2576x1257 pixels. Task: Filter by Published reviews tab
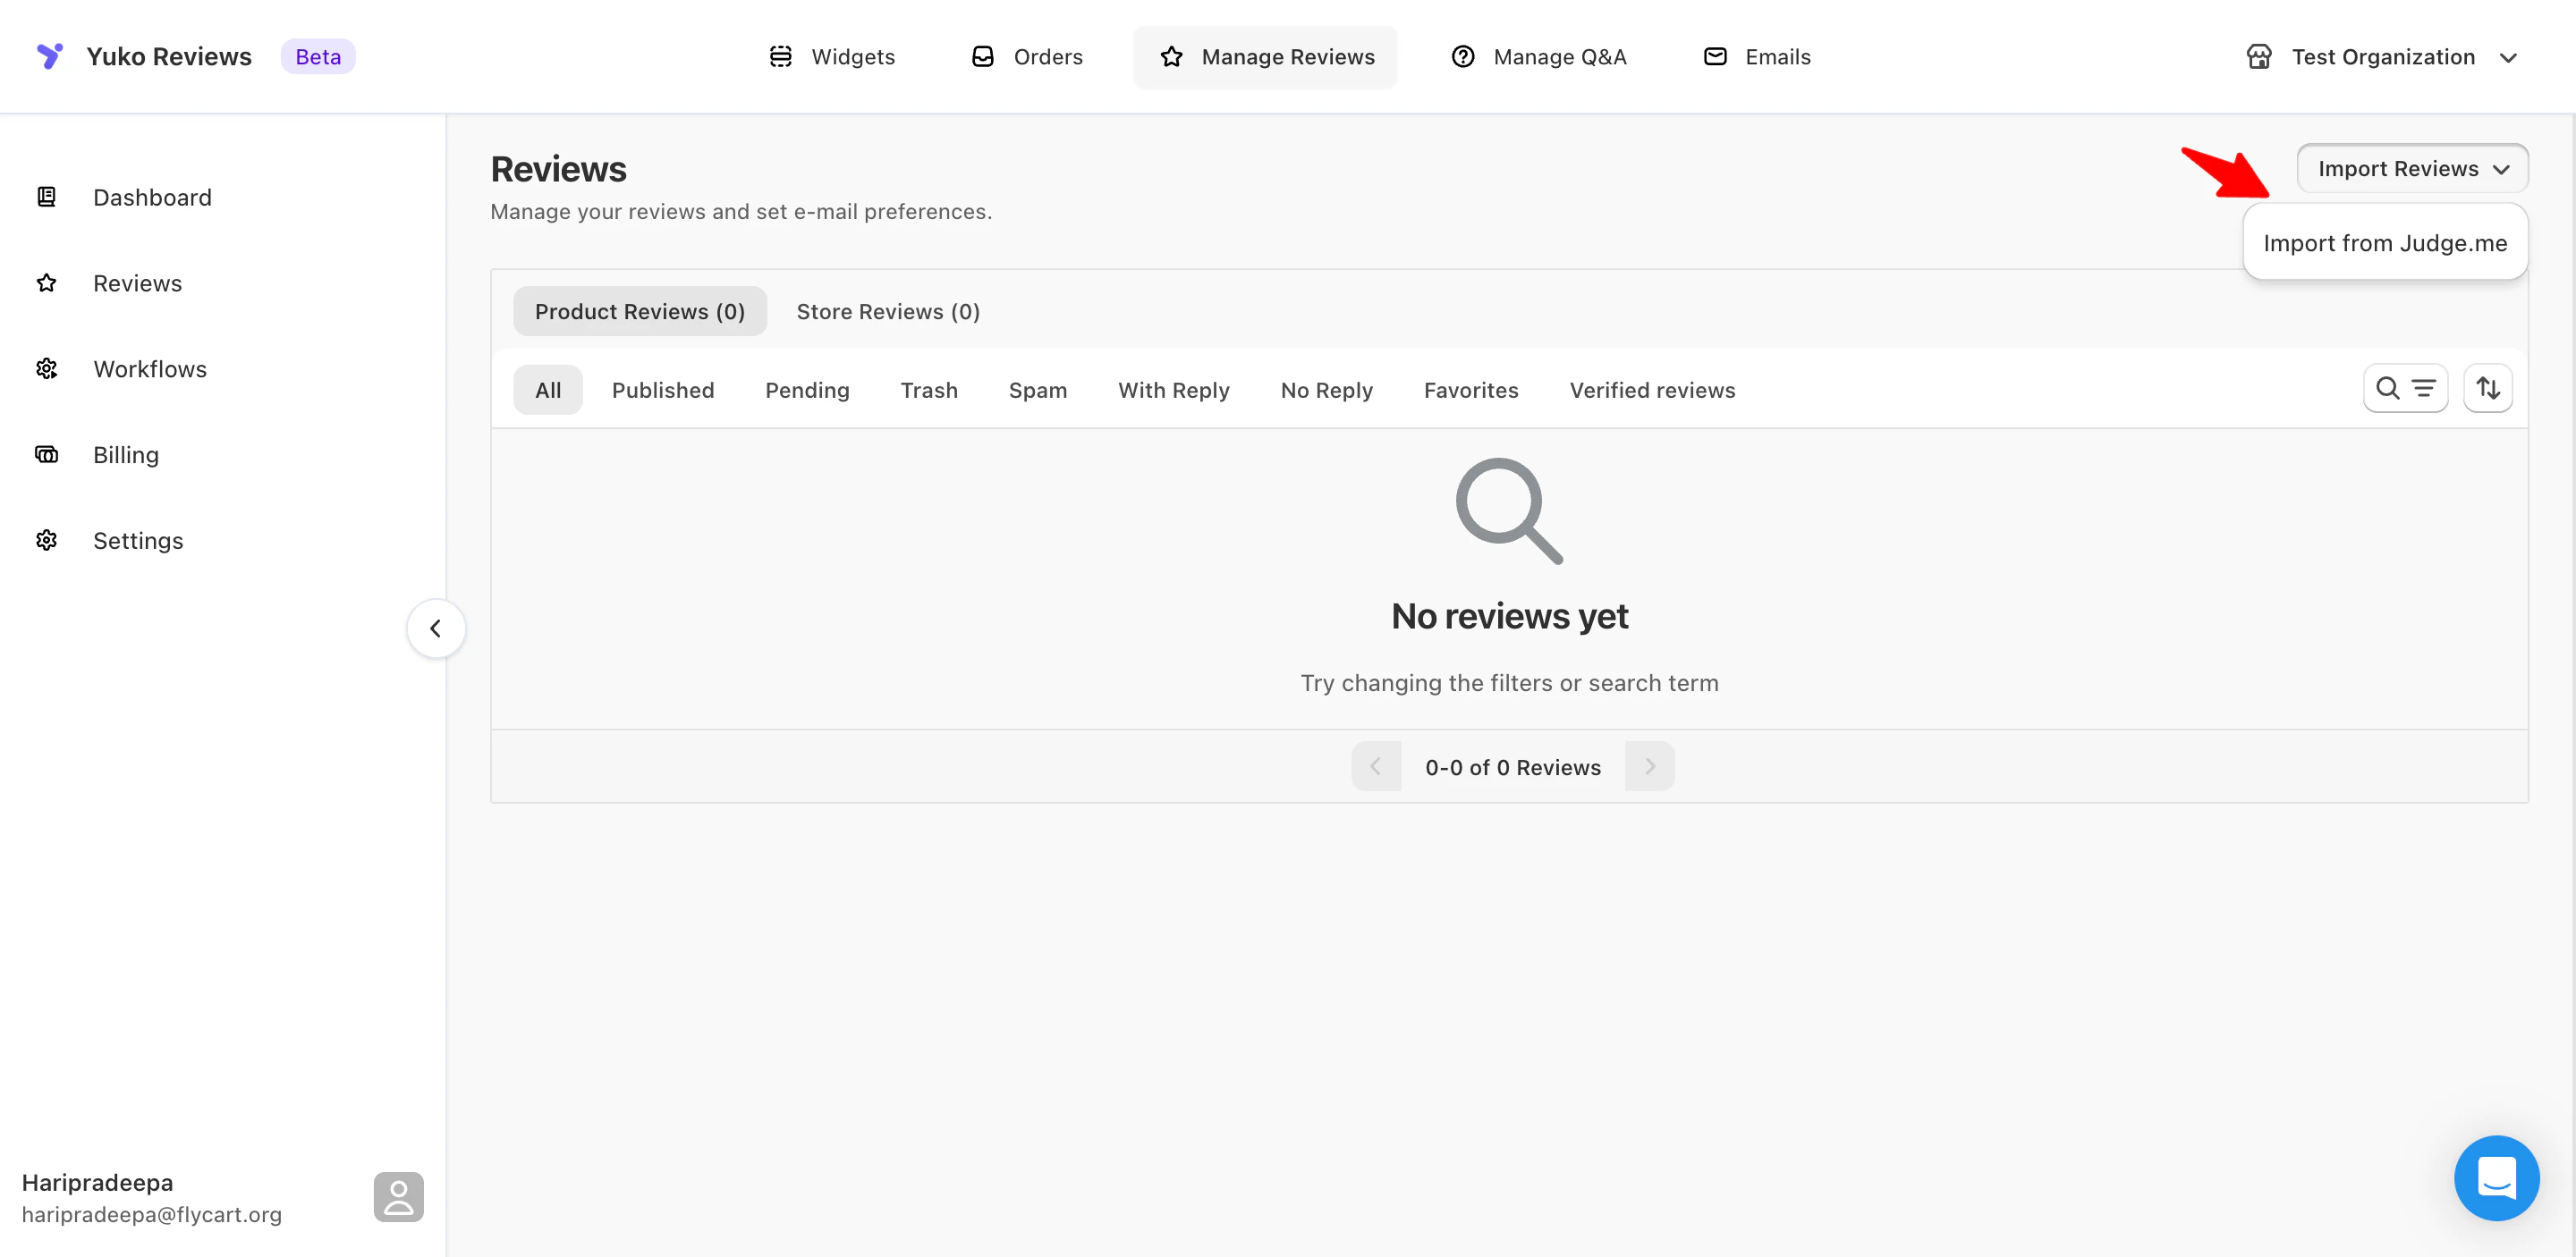pos(662,391)
